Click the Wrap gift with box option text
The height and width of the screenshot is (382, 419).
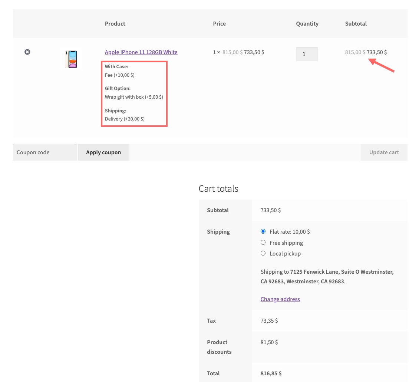pyautogui.click(x=134, y=97)
